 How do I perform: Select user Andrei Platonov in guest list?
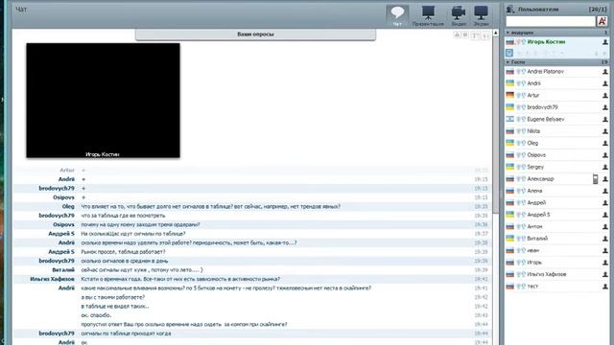(x=546, y=72)
